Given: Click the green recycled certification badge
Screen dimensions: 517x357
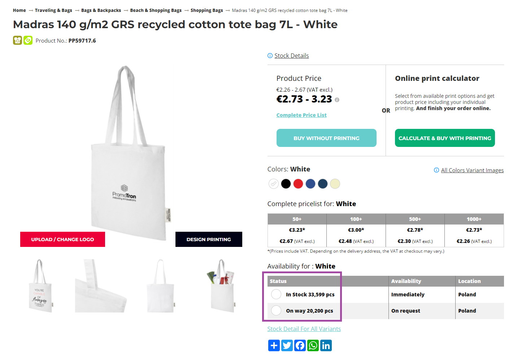Looking at the screenshot, I should pyautogui.click(x=28, y=40).
